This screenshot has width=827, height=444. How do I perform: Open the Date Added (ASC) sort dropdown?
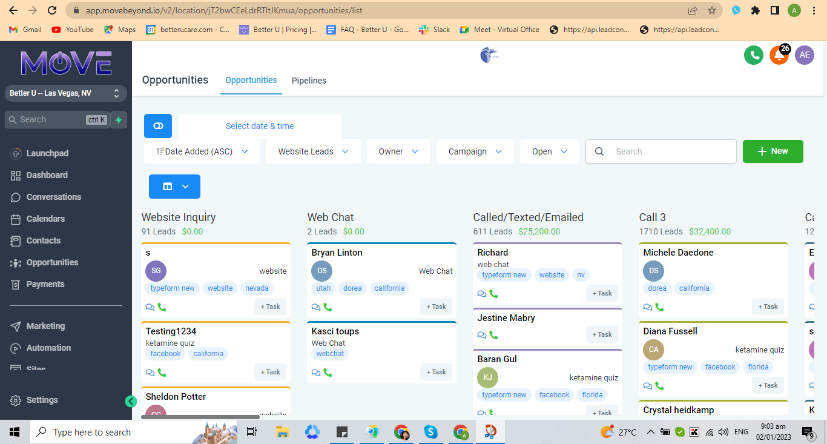(202, 151)
